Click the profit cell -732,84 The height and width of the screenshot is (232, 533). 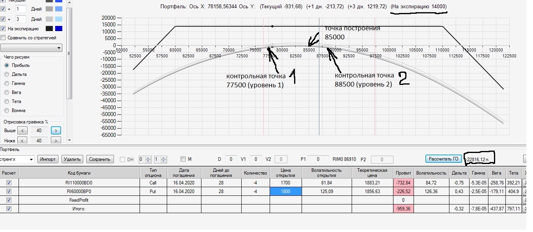click(x=403, y=183)
